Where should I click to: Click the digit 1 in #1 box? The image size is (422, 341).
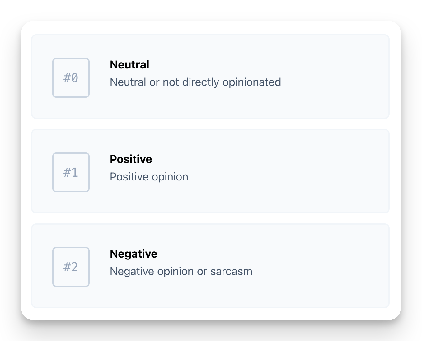click(74, 172)
